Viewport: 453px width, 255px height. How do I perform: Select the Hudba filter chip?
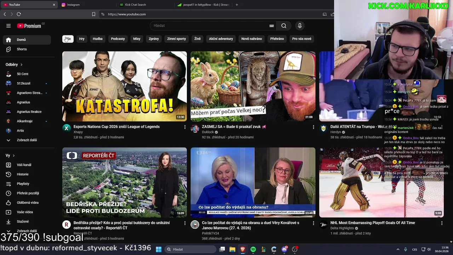pyautogui.click(x=98, y=39)
